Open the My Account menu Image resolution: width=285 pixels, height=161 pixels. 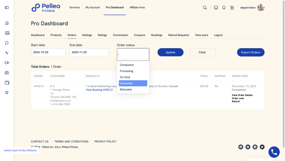click(93, 7)
